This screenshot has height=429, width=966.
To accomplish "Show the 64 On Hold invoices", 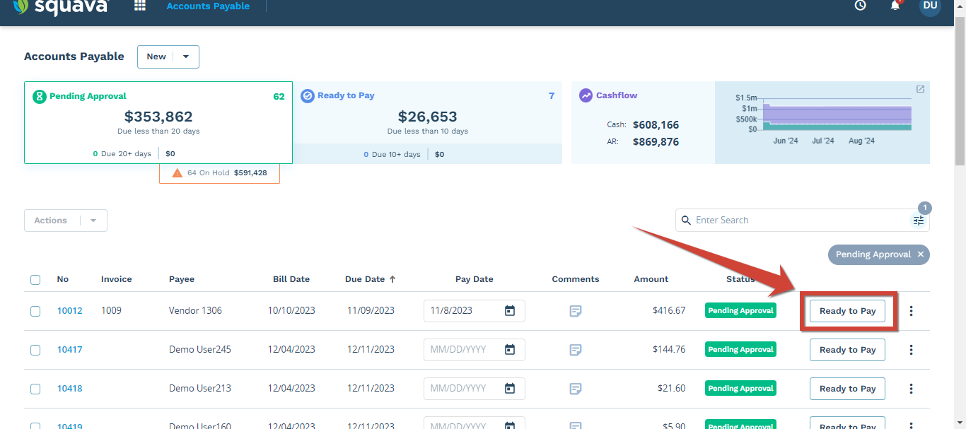I will 219,173.
